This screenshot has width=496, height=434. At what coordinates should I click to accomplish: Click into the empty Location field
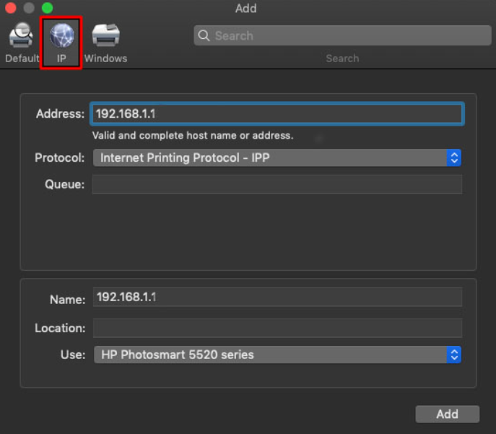coord(277,328)
